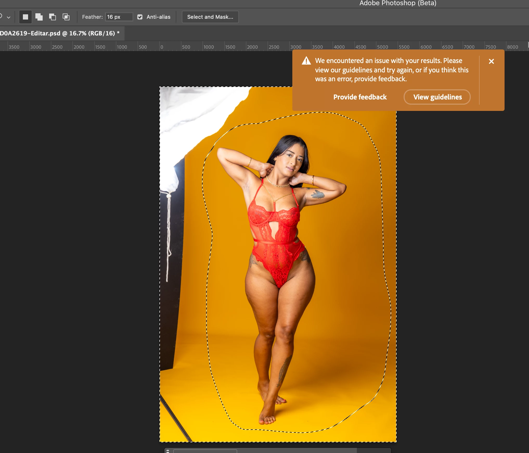The width and height of the screenshot is (529, 453).
Task: Click the contextual task bar prompt field
Action: point(205,451)
